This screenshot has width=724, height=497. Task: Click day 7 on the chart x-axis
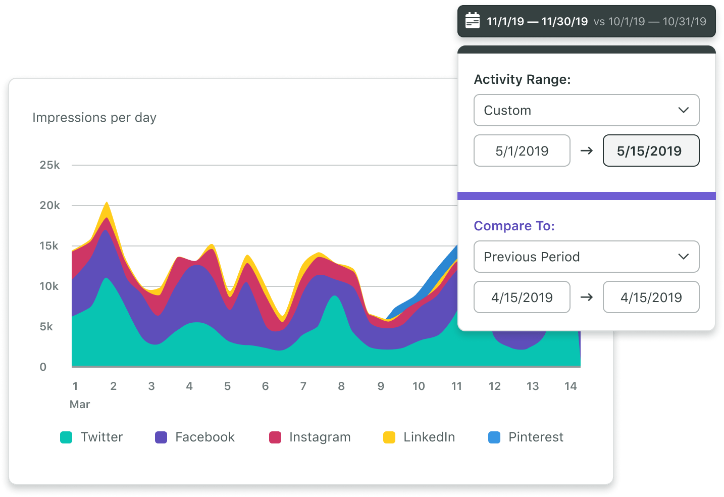303,386
